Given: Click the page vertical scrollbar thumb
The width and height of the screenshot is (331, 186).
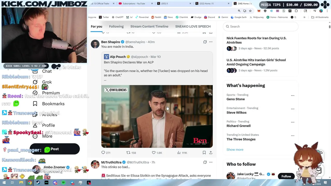Looking at the screenshot, I should tap(329, 27).
